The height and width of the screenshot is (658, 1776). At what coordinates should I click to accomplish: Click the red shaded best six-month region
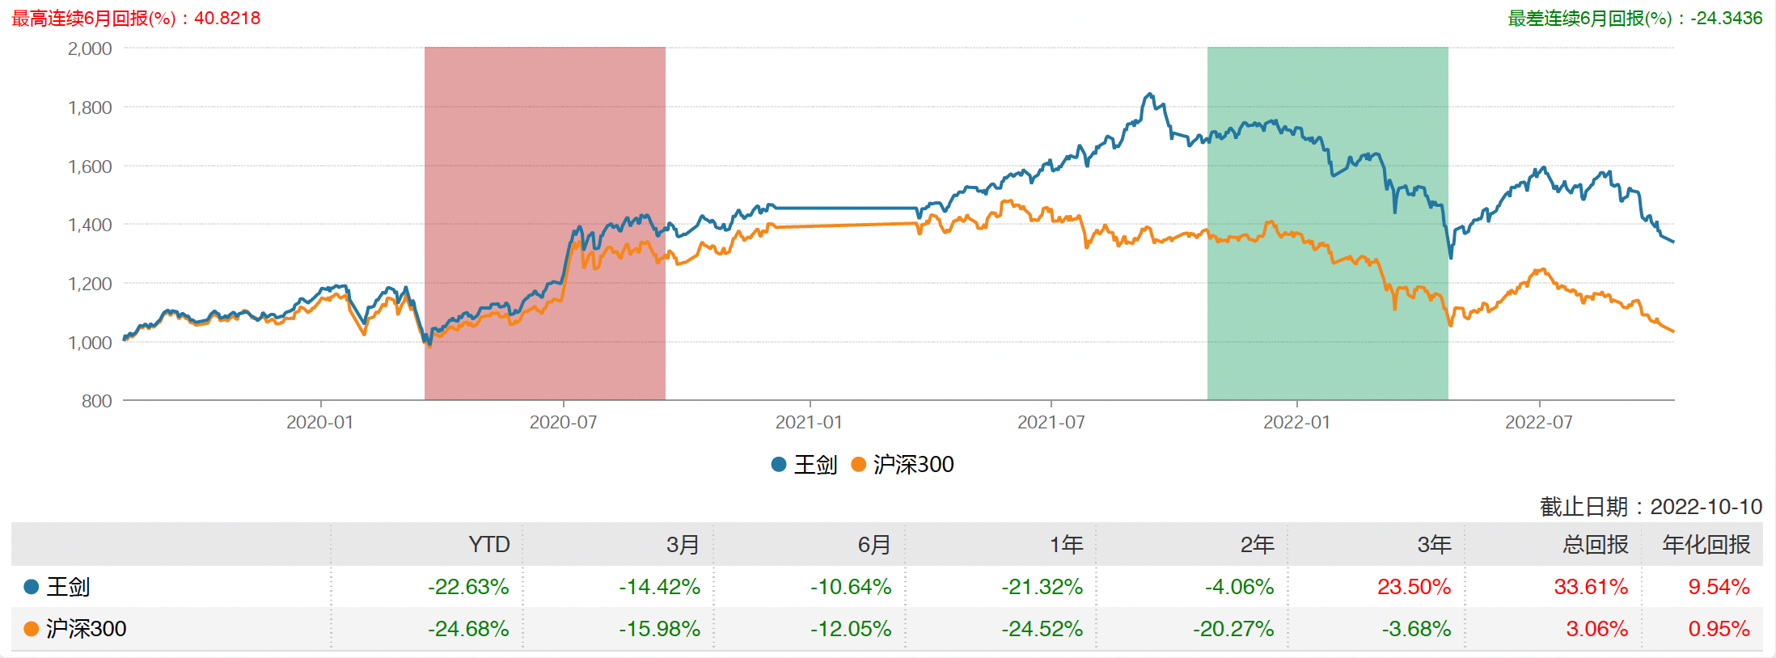[x=544, y=162]
